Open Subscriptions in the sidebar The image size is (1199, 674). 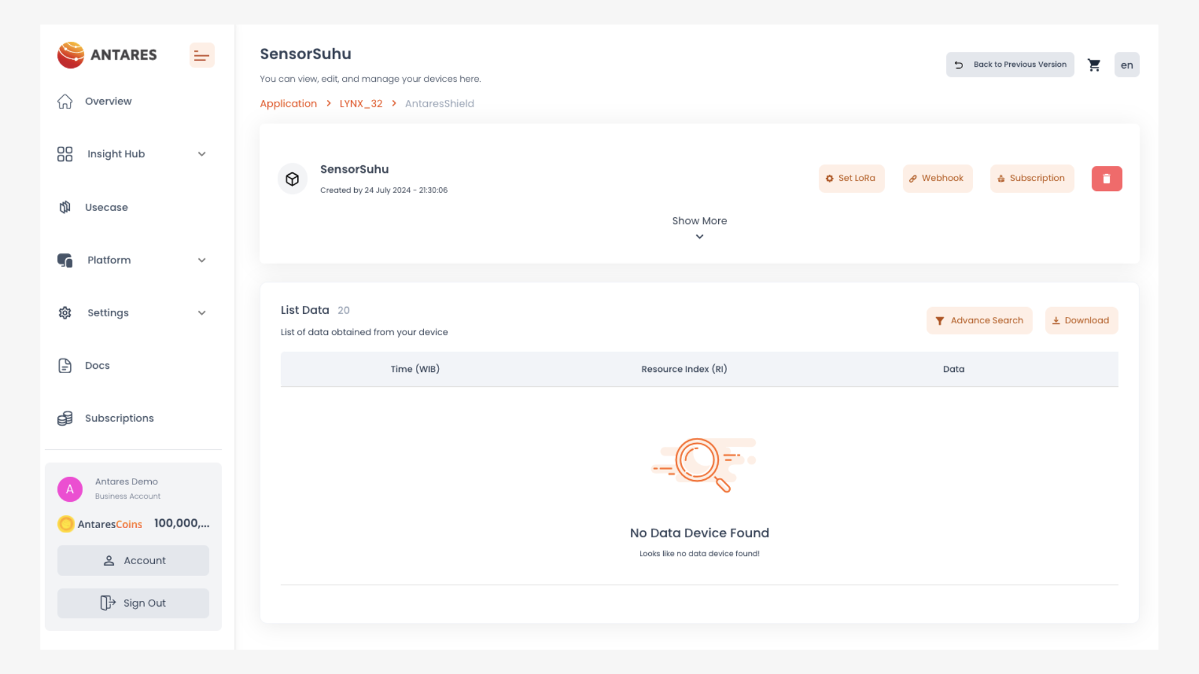(x=119, y=418)
